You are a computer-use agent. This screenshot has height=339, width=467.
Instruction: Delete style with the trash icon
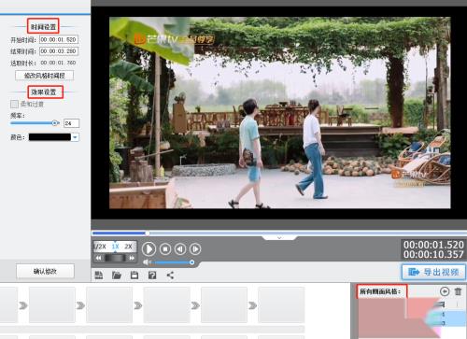click(x=458, y=291)
